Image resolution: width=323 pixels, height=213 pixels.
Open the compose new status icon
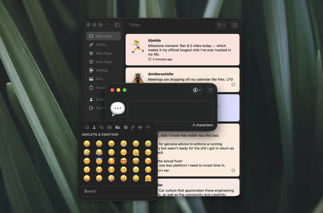pyautogui.click(x=235, y=25)
